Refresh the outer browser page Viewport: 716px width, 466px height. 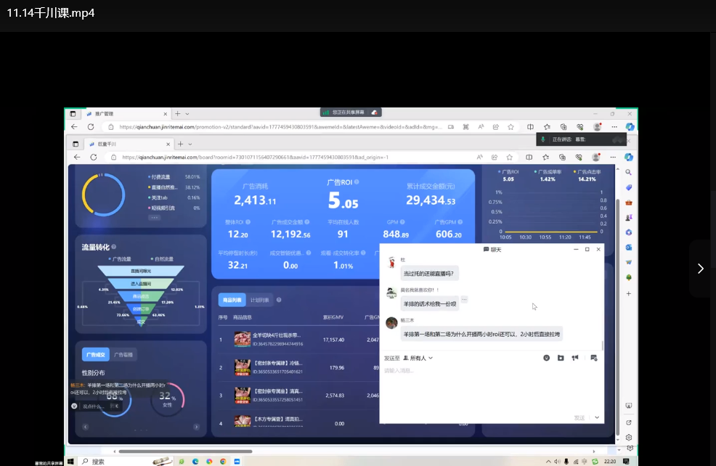[91, 127]
